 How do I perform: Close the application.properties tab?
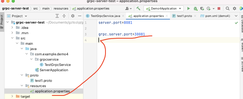(x=167, y=16)
